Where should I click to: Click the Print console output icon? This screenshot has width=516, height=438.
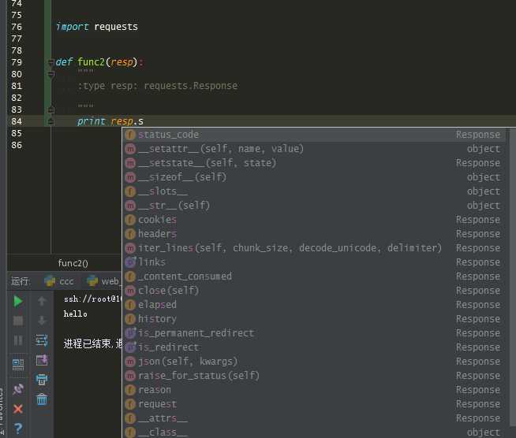tap(43, 380)
